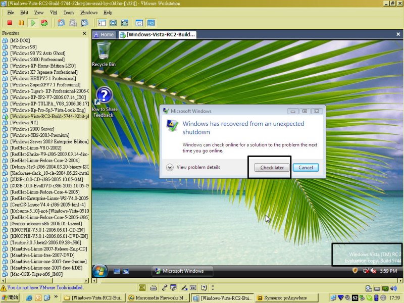Suspend the virtual machine with the pause icon
Viewport: 404px width, 303px height.
[21, 23]
